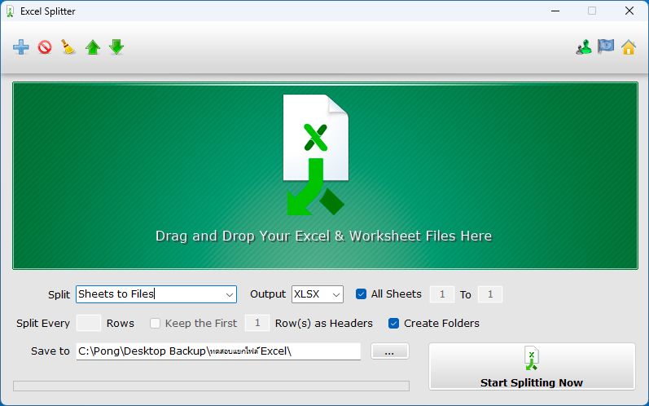
Task: Toggle the Create Folders checkbox
Action: tap(393, 323)
